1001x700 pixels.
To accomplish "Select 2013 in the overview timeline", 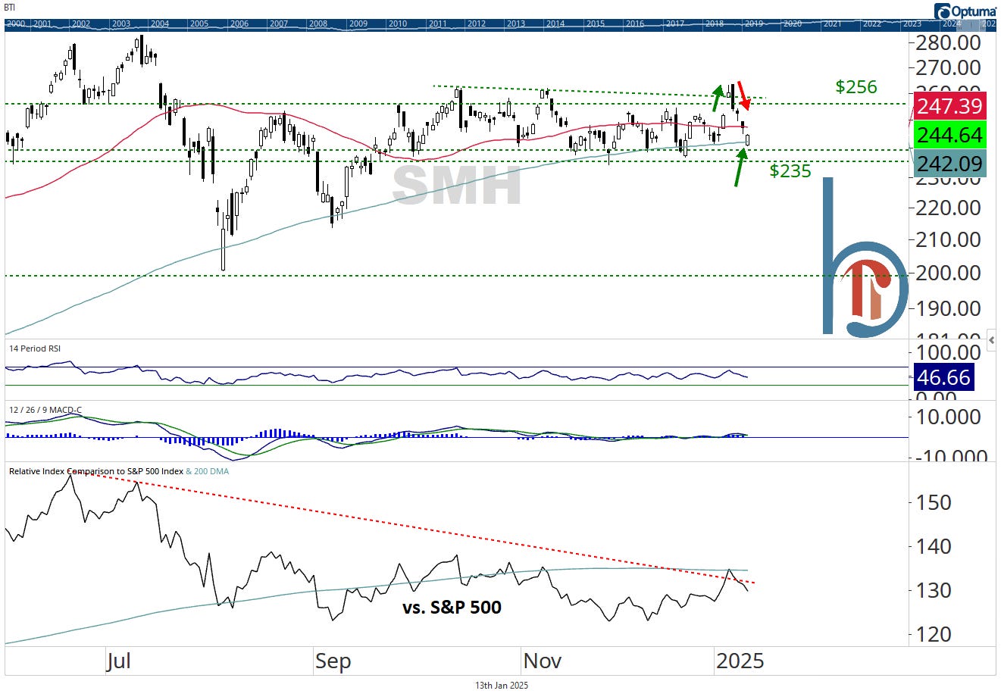I will (x=516, y=23).
